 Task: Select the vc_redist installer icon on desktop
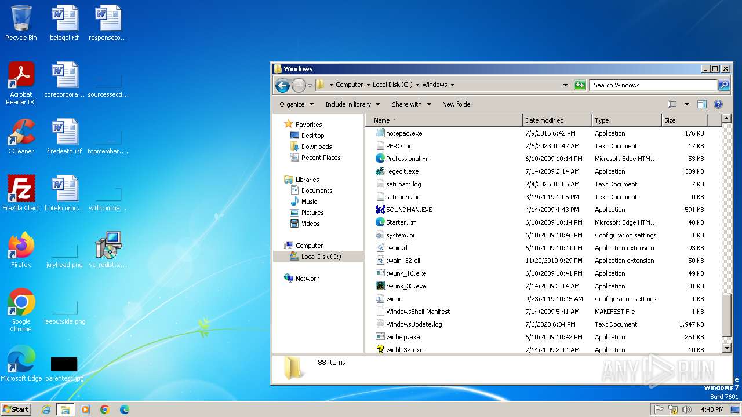click(x=108, y=250)
